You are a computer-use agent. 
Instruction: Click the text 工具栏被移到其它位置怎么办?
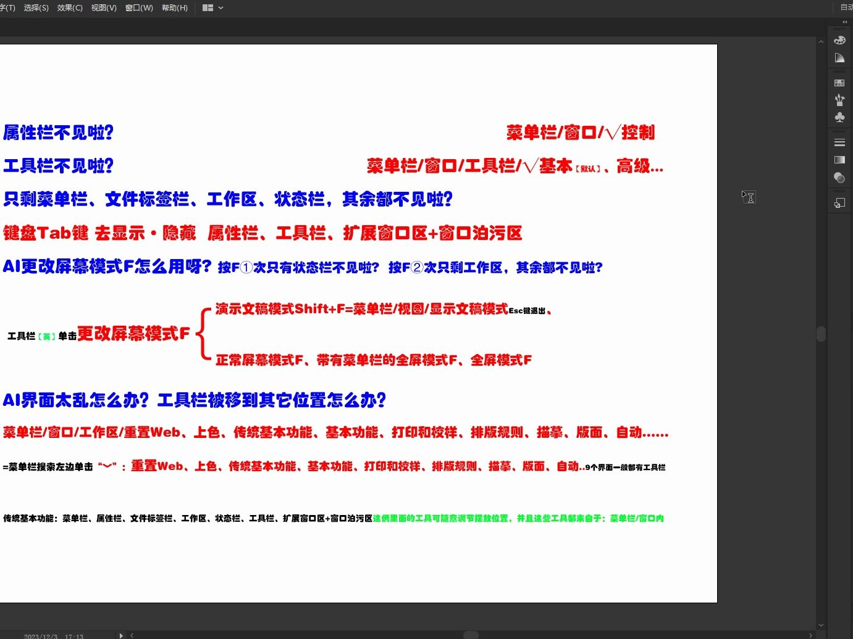tap(272, 400)
